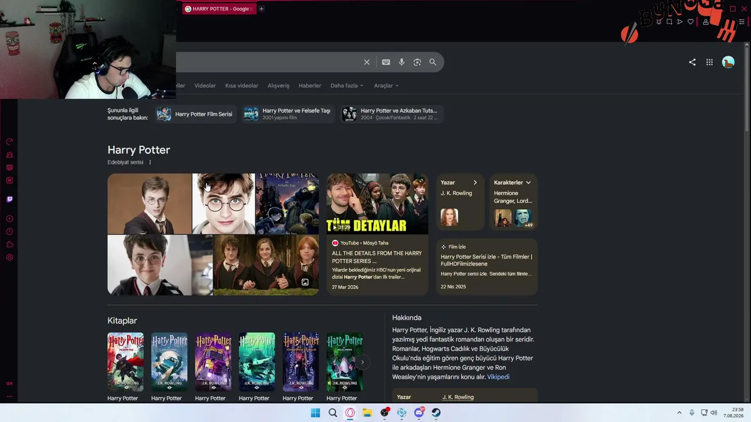Image resolution: width=751 pixels, height=422 pixels.
Task: Open the FullHDFilmizlesene film link
Action: [x=486, y=260]
